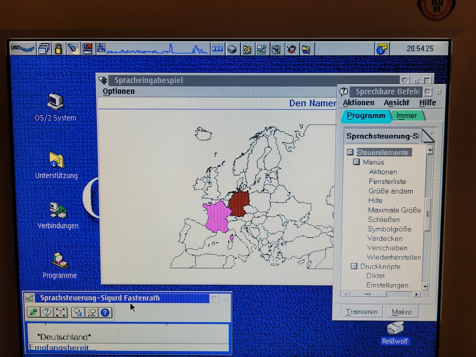Switch to the Programm tab
476x357 pixels.
366,116
